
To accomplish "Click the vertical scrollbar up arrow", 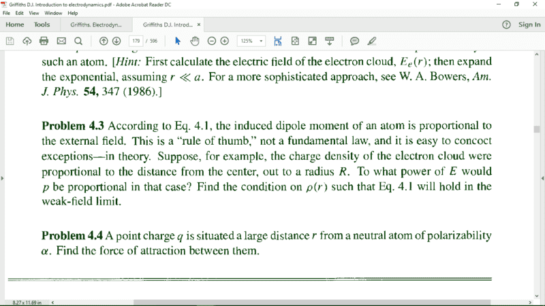I will tap(537, 54).
